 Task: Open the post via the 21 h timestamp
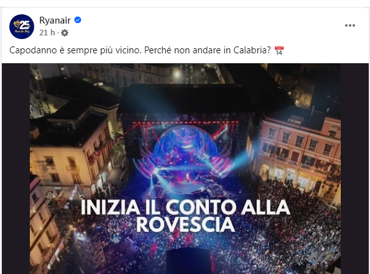pos(47,33)
